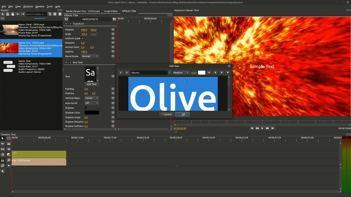Image resolution: width=351 pixels, height=197 pixels.
Task: Click the Record audio dot button
Action: [x=9, y=166]
